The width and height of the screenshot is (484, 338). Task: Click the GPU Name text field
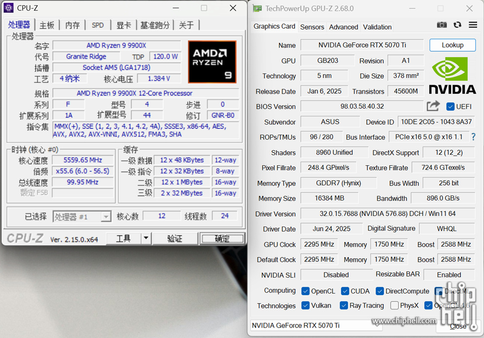pos(362,45)
